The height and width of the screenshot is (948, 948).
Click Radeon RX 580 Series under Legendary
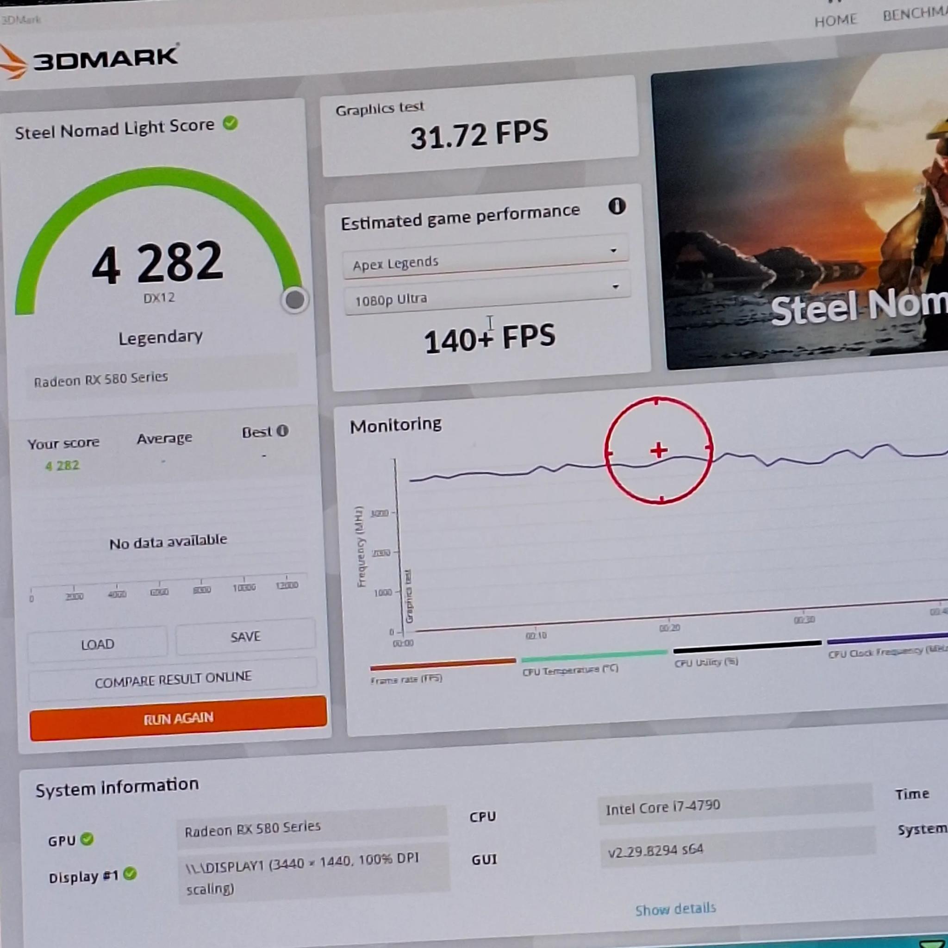pyautogui.click(x=162, y=378)
